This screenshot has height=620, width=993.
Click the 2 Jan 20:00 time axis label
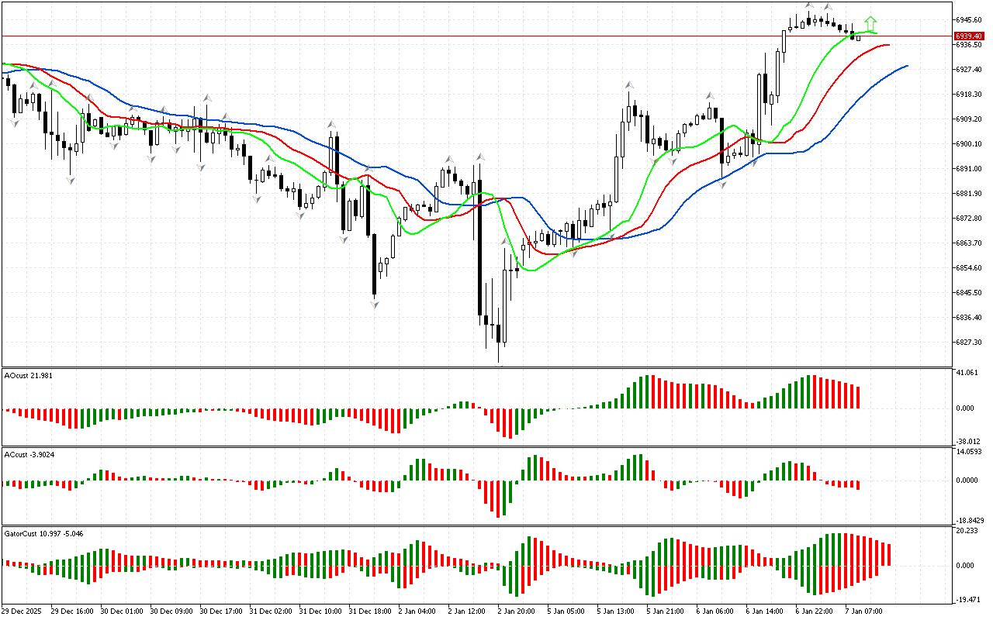[x=515, y=611]
